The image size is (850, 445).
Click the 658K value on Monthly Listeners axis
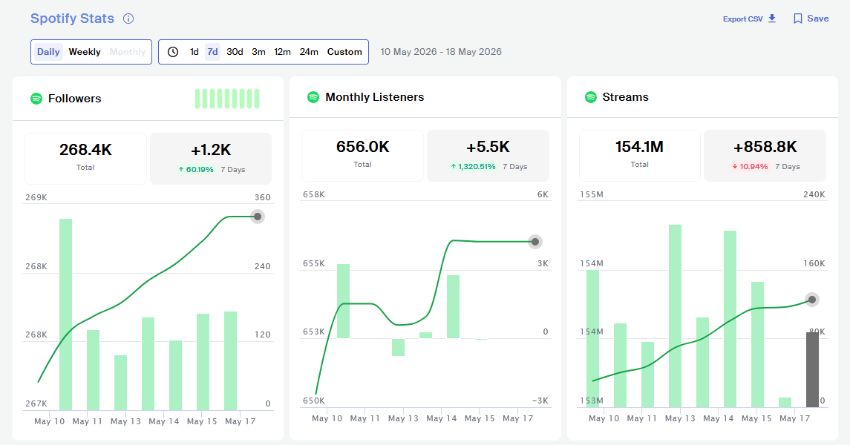(314, 195)
